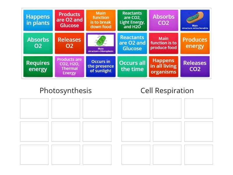Image resolution: width=233 pixels, height=175 pixels.
Task: Click the Photosynthesis category heading
Action: [x=66, y=90]
